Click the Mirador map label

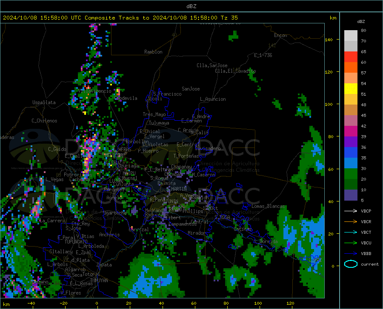point(197,233)
